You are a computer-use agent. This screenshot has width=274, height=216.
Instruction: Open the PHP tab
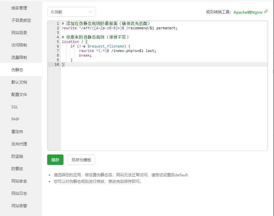[15, 119]
